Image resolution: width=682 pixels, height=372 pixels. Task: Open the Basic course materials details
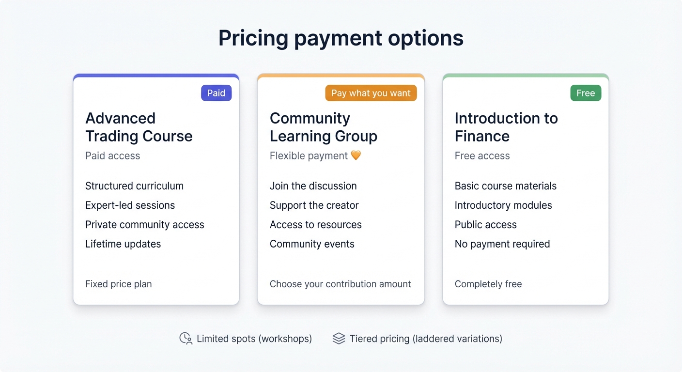(x=505, y=186)
